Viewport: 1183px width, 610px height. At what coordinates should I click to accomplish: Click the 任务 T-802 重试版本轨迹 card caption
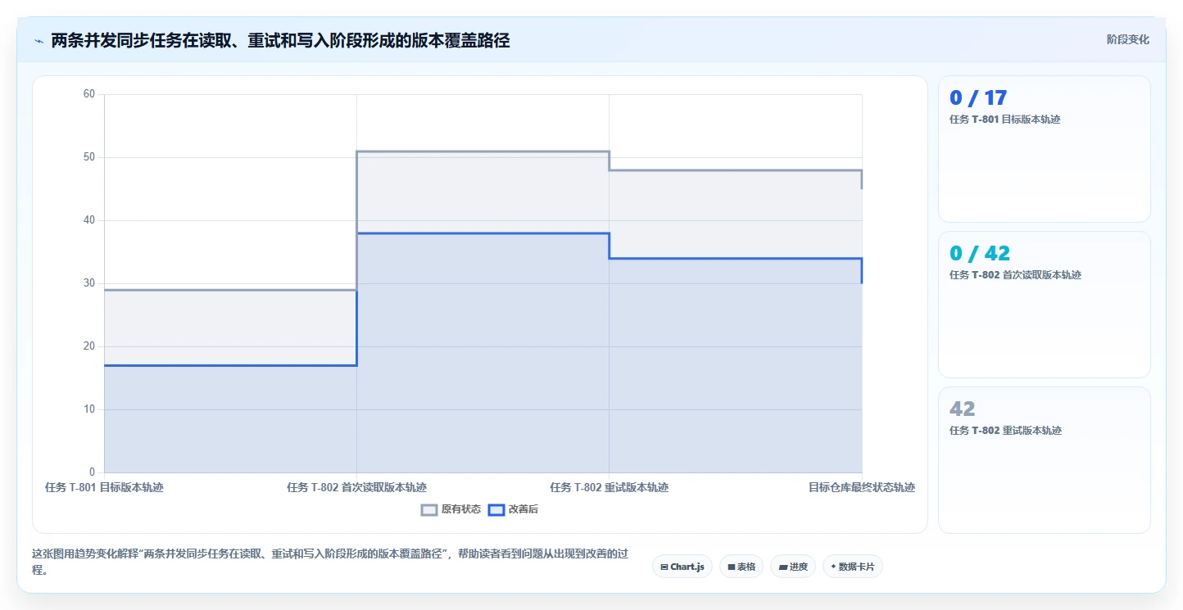tap(1005, 431)
